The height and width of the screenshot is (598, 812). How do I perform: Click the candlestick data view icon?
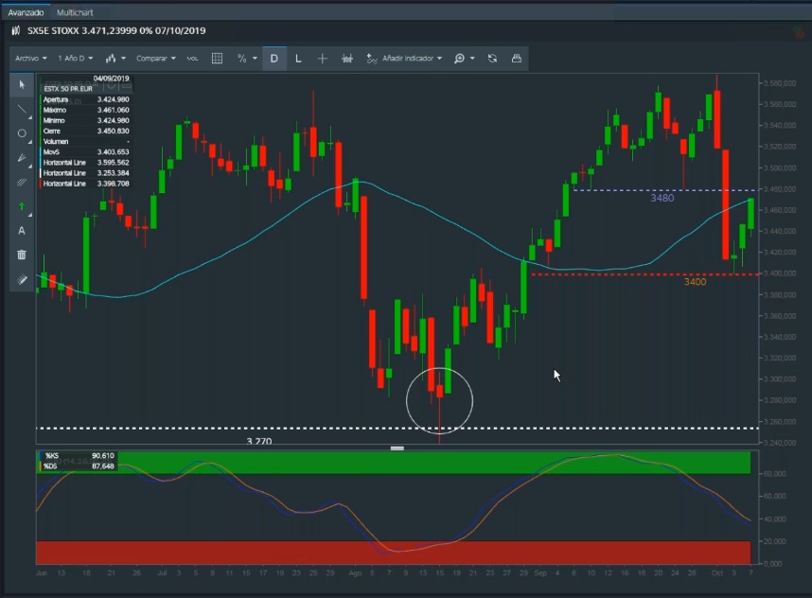(347, 59)
